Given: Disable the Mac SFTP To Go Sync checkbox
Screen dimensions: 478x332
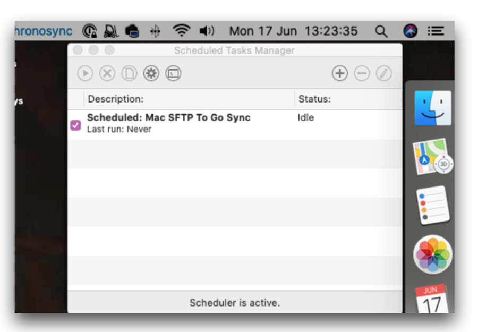Looking at the screenshot, I should [x=75, y=125].
